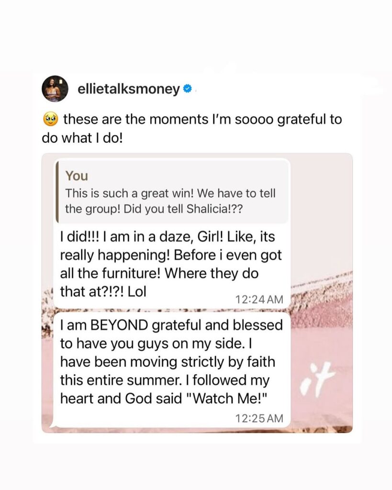Image resolution: width=392 pixels, height=490 pixels.
Task: Select the 'I am BEYOND grateful' message bubble
Action: [172, 370]
